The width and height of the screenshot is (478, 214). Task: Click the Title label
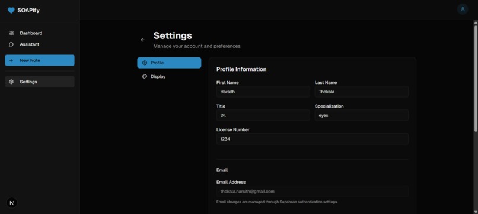coord(221,106)
